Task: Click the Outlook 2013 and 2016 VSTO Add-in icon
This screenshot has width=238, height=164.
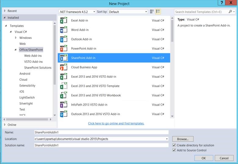Action: (63, 114)
